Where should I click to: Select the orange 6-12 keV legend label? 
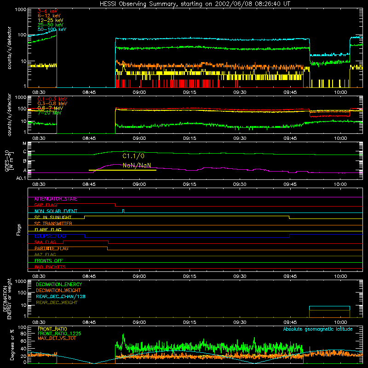(49, 16)
